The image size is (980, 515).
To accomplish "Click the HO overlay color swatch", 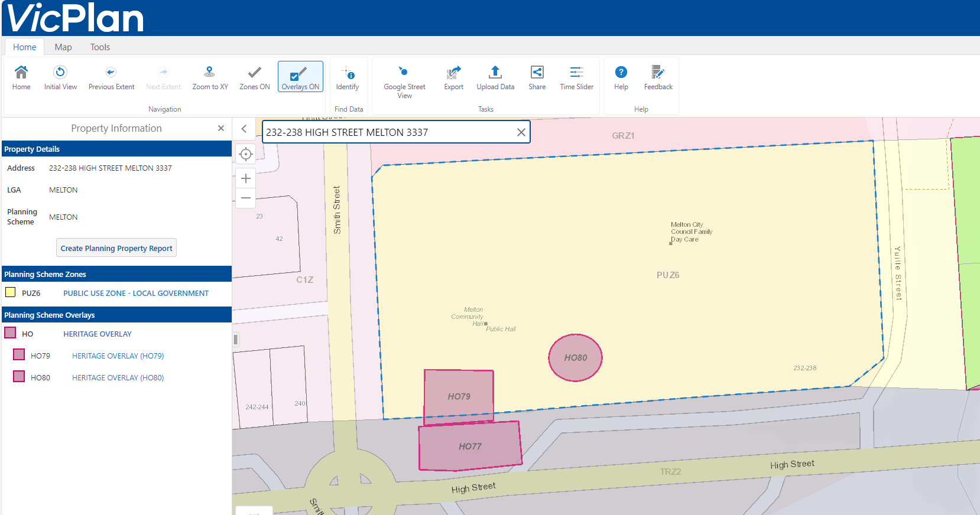I will 10,333.
